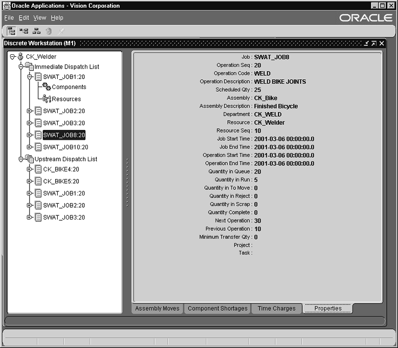Image resolution: width=398 pixels, height=348 pixels.
Task: Switch to the Component Shortages tab
Action: [218, 309]
